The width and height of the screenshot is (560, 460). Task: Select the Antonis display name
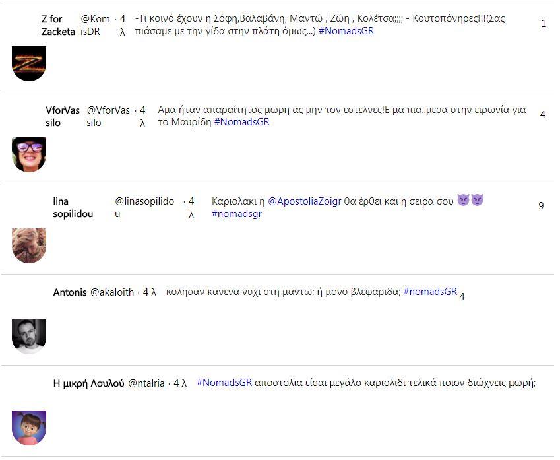69,292
